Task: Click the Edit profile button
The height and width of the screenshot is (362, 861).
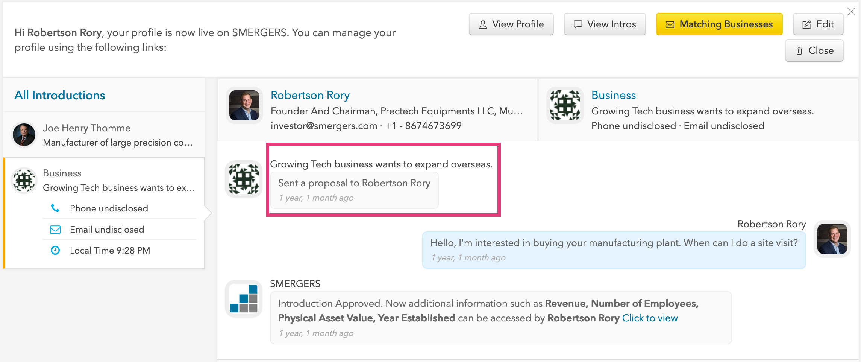Action: tap(818, 24)
